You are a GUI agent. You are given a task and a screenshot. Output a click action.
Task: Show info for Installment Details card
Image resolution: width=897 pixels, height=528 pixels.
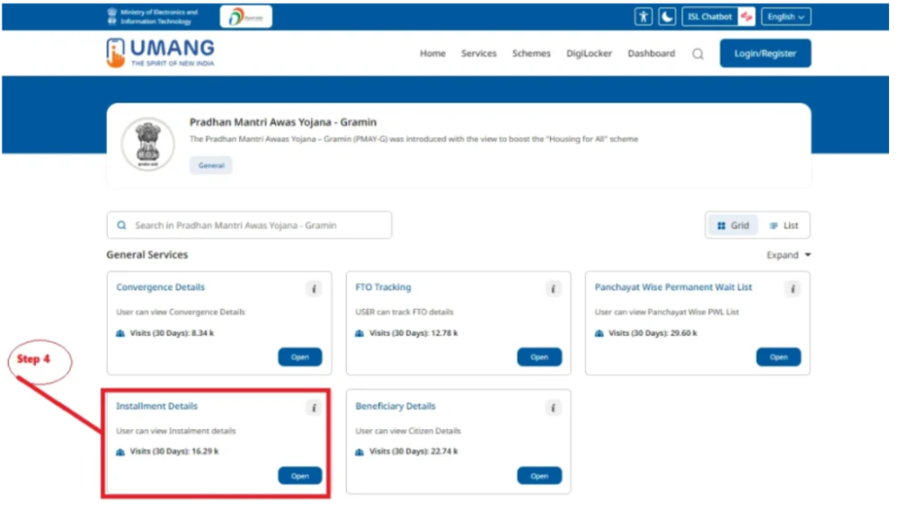coord(314,408)
